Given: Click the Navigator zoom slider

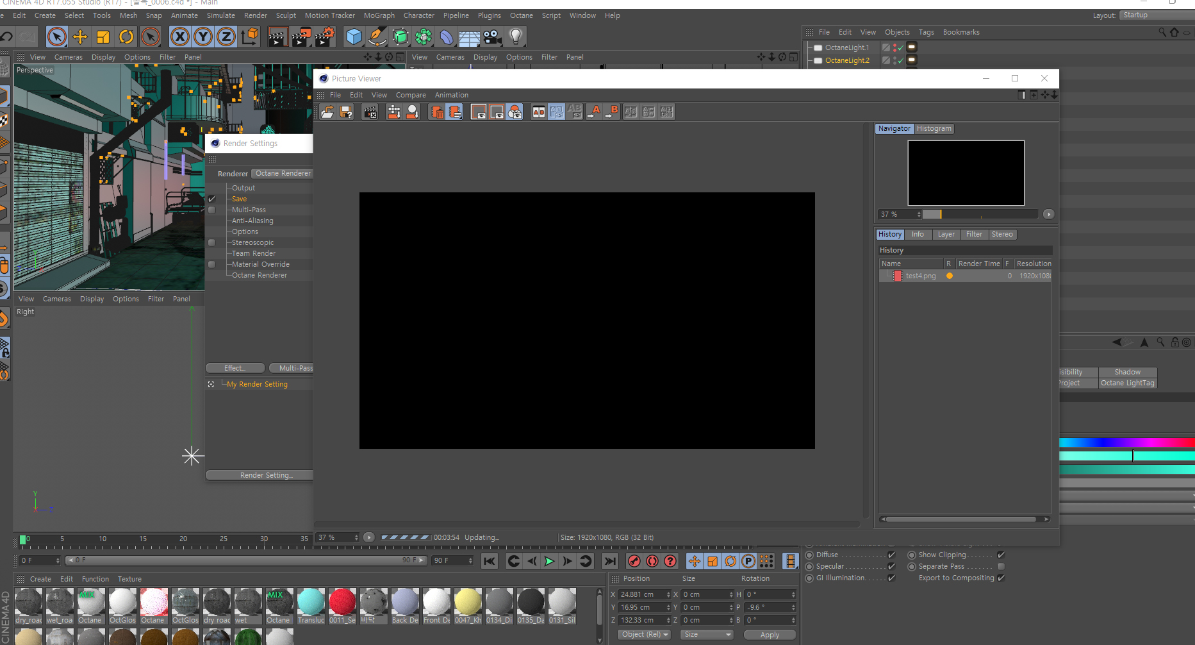Looking at the screenshot, I should tap(980, 214).
